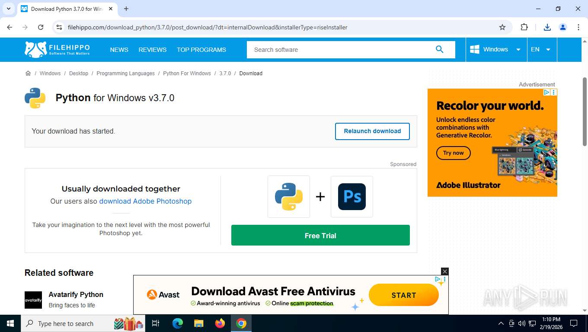588x332 pixels.
Task: Focus the Search software field
Action: 342,50
